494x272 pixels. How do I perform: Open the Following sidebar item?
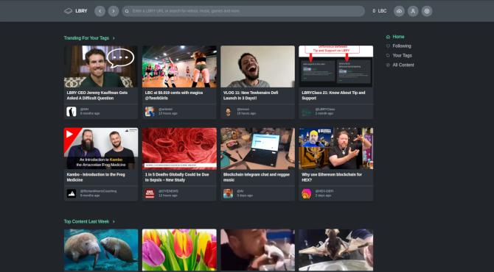point(399,46)
